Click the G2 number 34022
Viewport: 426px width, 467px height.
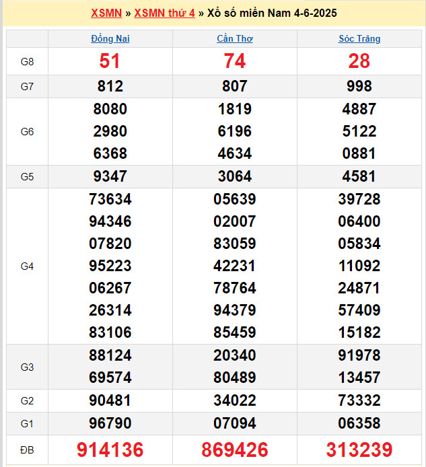(x=235, y=400)
